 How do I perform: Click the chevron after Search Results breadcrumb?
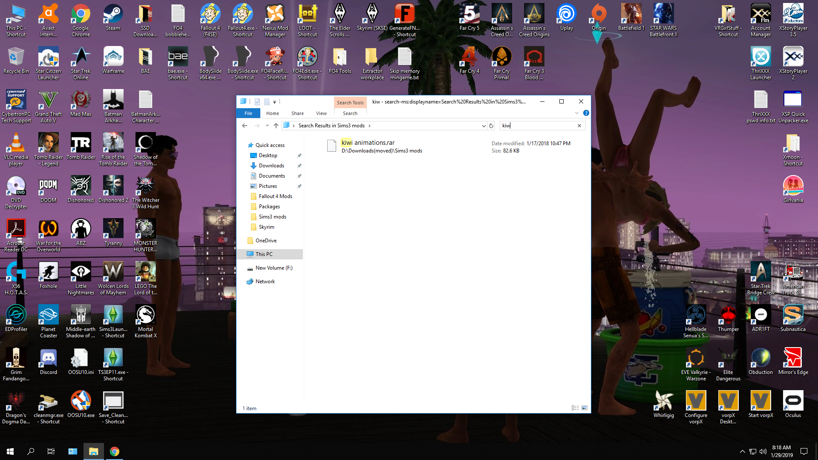(x=369, y=126)
